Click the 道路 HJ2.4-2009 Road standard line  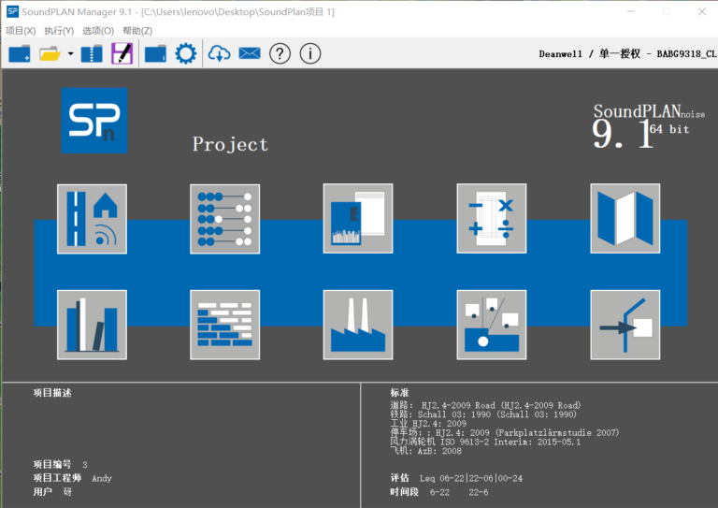pyautogui.click(x=485, y=405)
